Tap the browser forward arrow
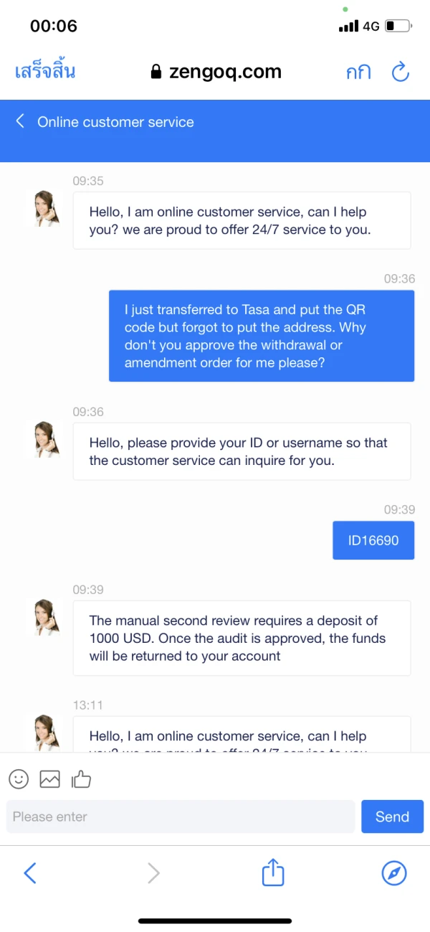 (x=153, y=872)
